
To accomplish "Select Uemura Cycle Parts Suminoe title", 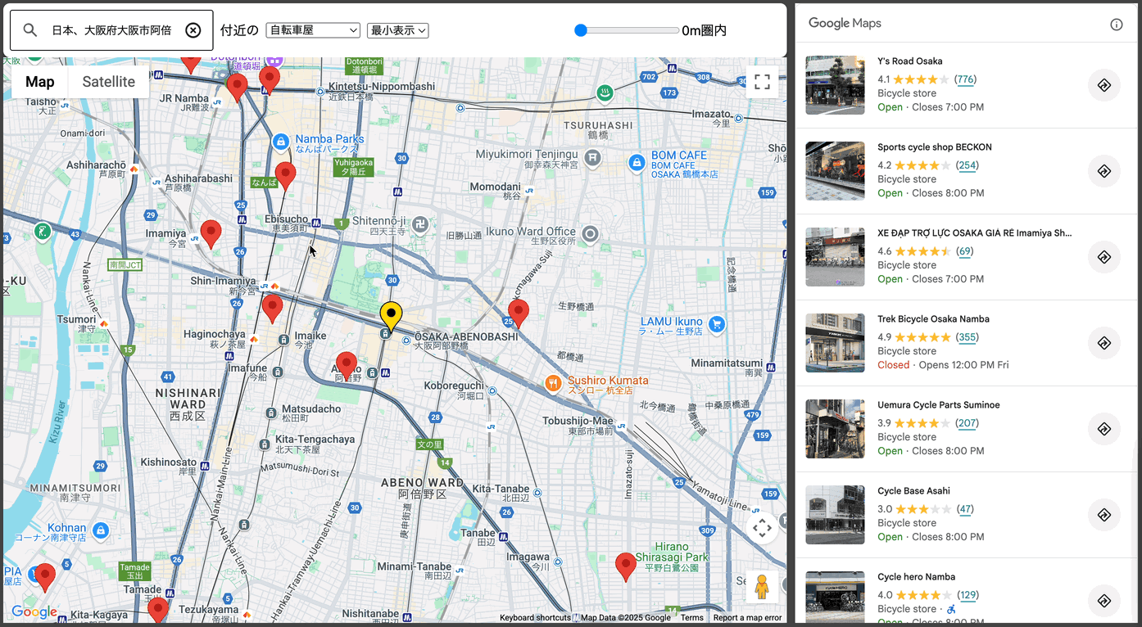I will [x=939, y=405].
